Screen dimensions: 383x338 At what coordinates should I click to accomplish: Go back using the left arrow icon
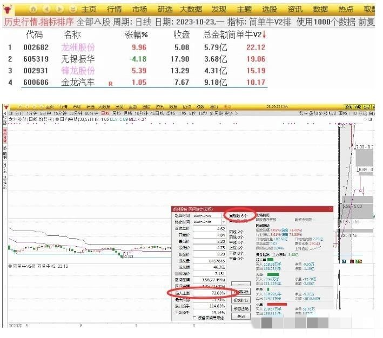pyautogui.click(x=47, y=10)
